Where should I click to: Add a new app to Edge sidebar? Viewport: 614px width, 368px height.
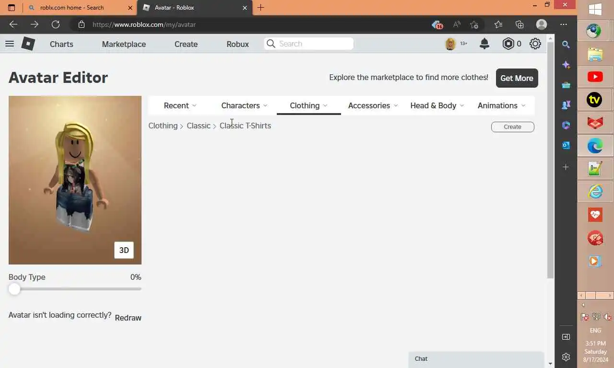click(566, 167)
